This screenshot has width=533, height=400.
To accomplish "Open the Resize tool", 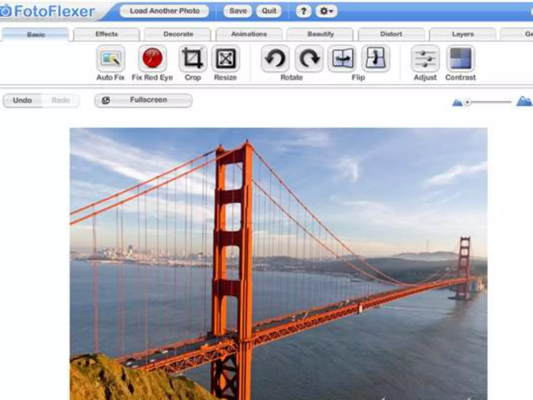I will (226, 58).
